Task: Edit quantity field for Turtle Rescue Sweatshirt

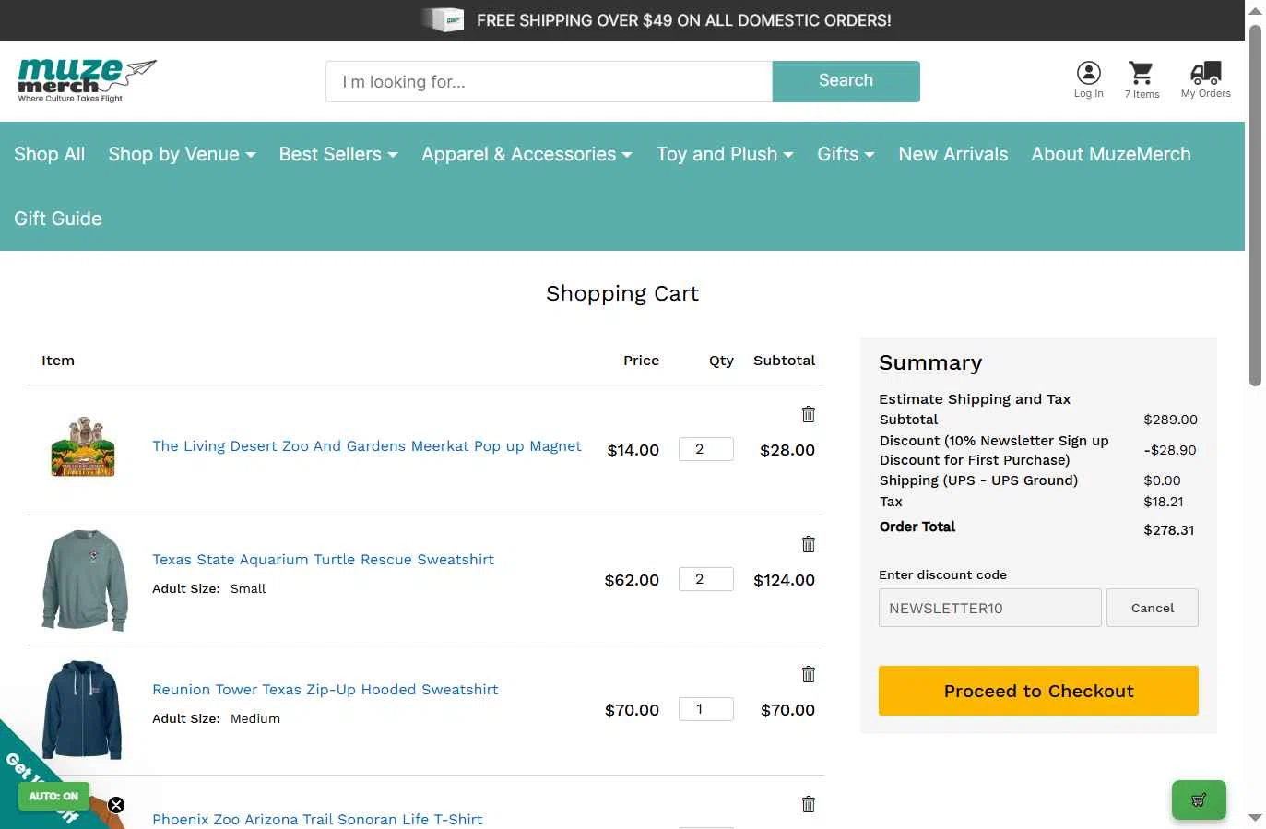Action: (x=706, y=579)
